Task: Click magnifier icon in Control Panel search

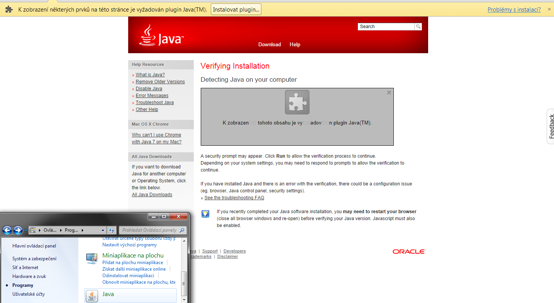Action: click(182, 230)
